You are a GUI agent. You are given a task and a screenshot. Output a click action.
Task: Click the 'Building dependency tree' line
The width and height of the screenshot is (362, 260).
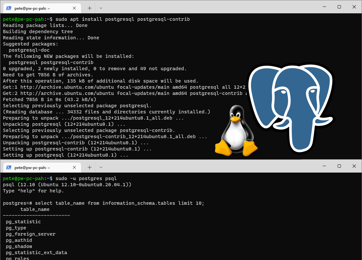pos(38,32)
